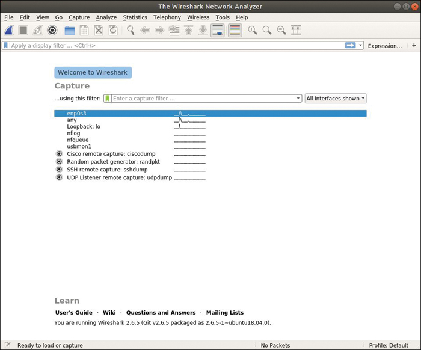Viewport: 421px width, 350px height.
Task: Zoom in on main window text
Action: click(253, 30)
